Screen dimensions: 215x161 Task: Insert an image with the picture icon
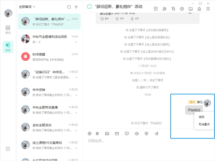click(x=107, y=133)
